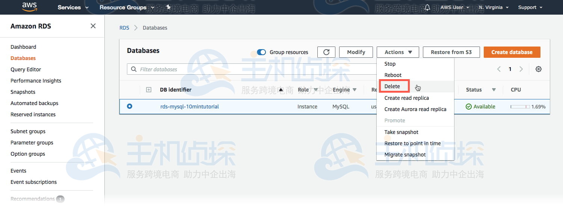Refresh the databases list

[x=326, y=52]
